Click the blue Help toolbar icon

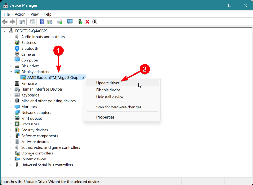(x=42, y=22)
